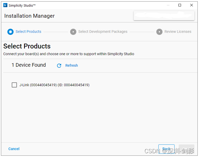
Task: Click the Refresh text link
Action: pos(72,65)
